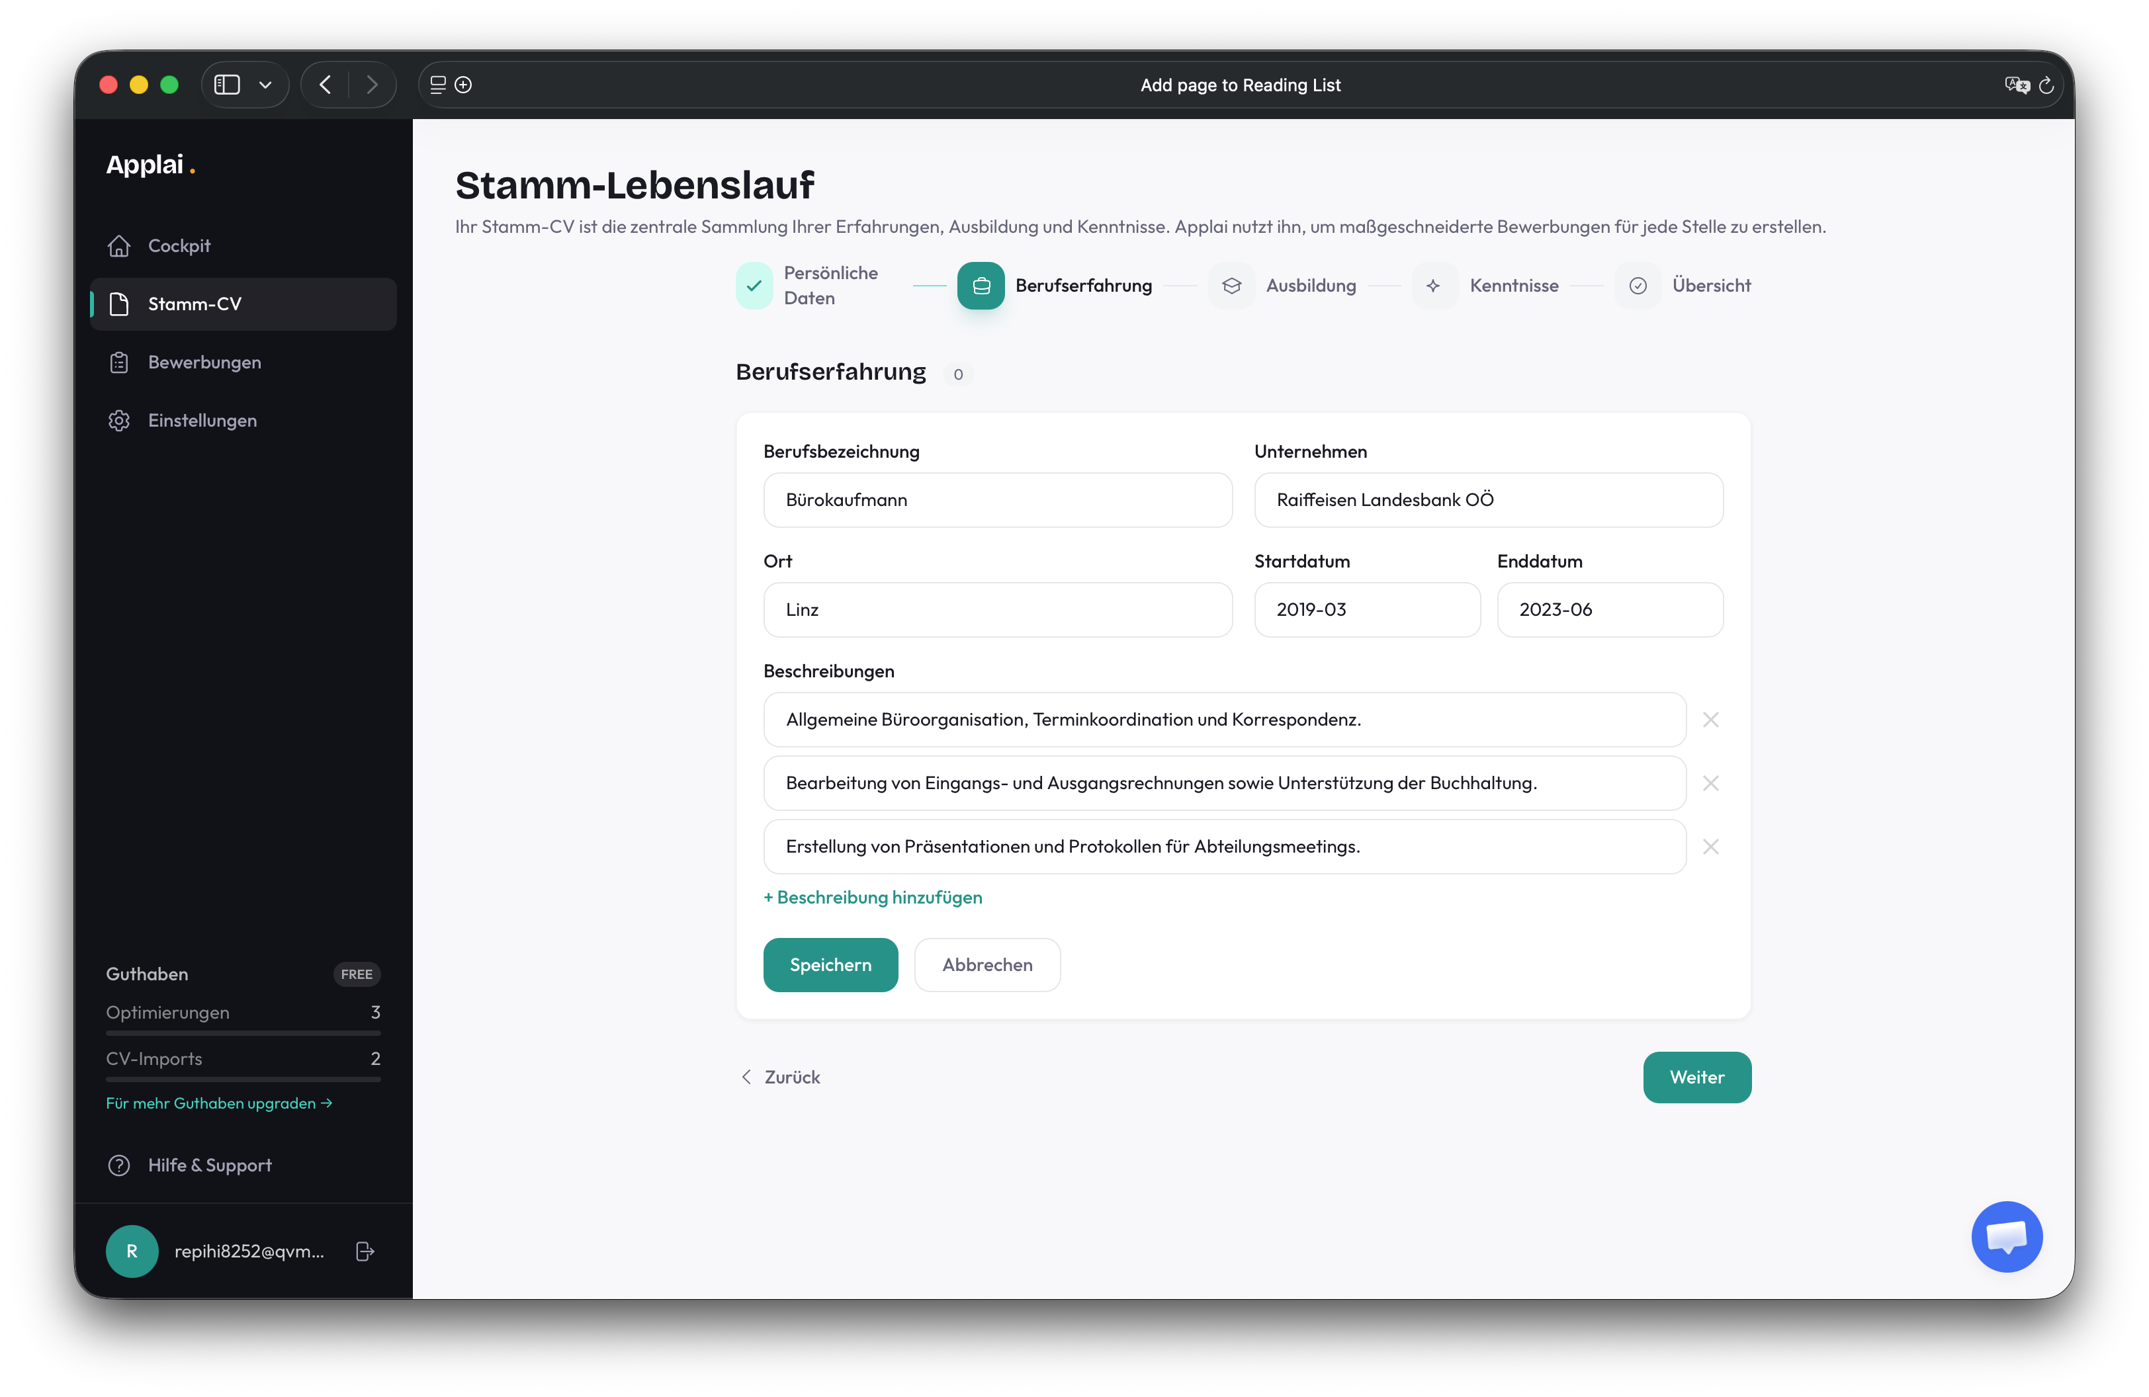2149x1397 pixels.
Task: Click the browser forward arrow
Action: coord(372,85)
